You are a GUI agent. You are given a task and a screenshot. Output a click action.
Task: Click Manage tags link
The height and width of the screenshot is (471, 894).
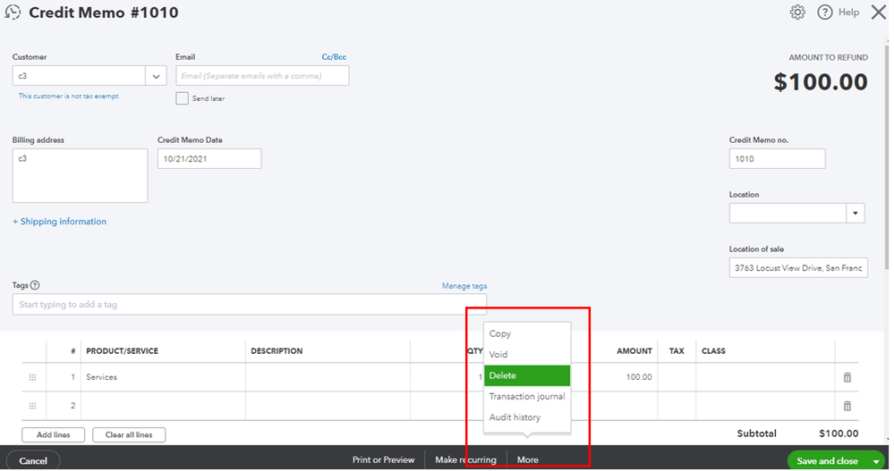pos(464,286)
